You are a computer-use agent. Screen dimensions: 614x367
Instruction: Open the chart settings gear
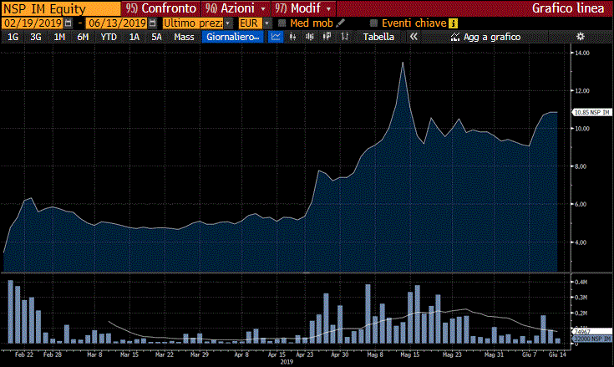(x=581, y=38)
